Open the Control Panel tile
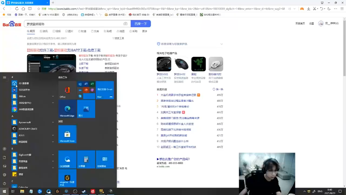Viewport: 346px width, 195px height. click(x=105, y=159)
